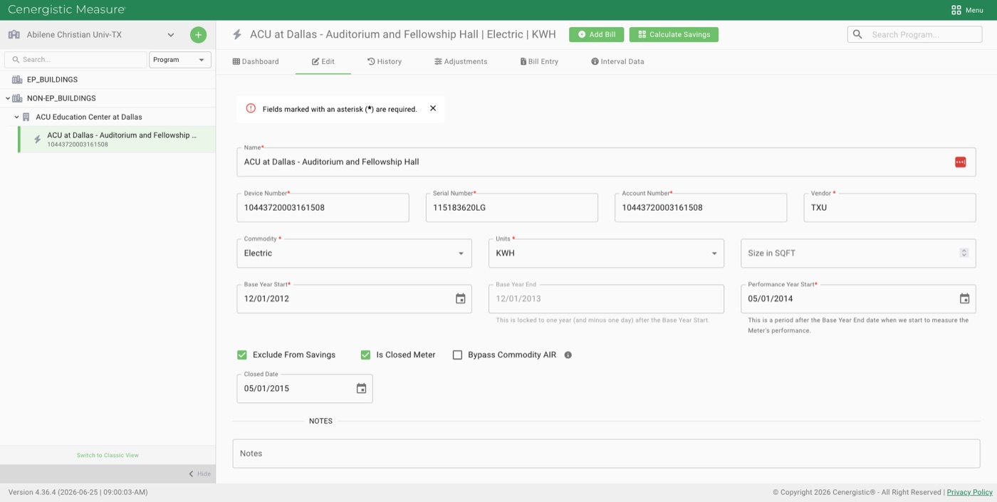This screenshot has width=997, height=502.
Task: Click the Bypass Commodity AIR info icon
Action: click(x=568, y=355)
